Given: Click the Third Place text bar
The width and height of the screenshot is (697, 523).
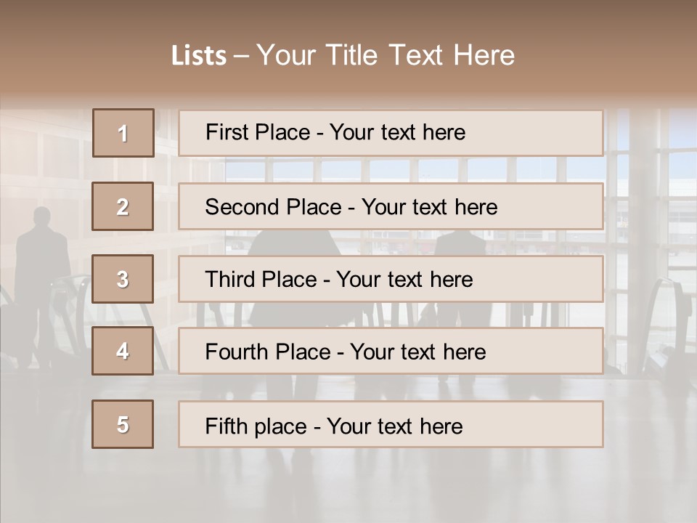Looking at the screenshot, I should [x=391, y=279].
